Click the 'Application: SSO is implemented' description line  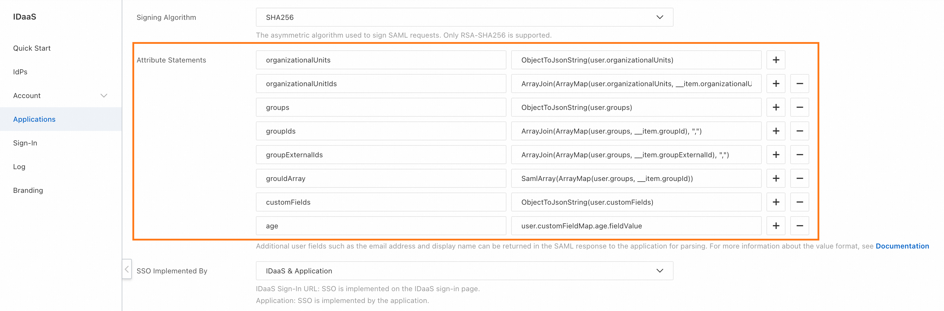click(342, 300)
